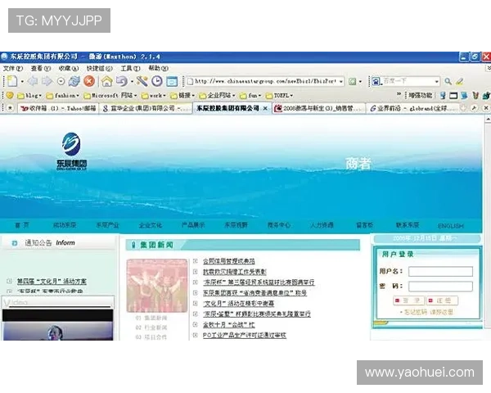Open the Microsoft 网站 favorites folder
The width and height of the screenshot is (491, 393).
(110, 95)
